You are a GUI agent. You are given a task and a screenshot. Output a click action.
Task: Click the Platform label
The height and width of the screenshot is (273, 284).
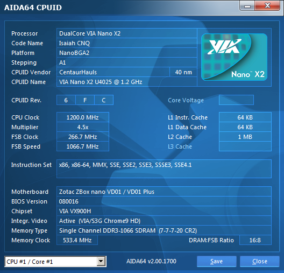point(23,53)
